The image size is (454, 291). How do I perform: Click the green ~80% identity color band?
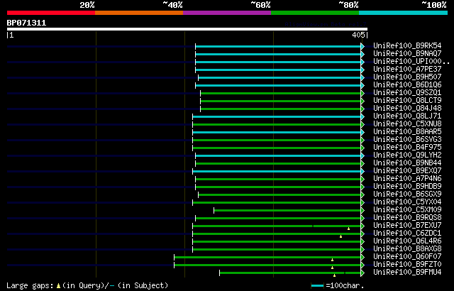315,13
